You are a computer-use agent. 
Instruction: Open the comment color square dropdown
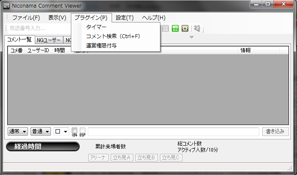point(61,131)
